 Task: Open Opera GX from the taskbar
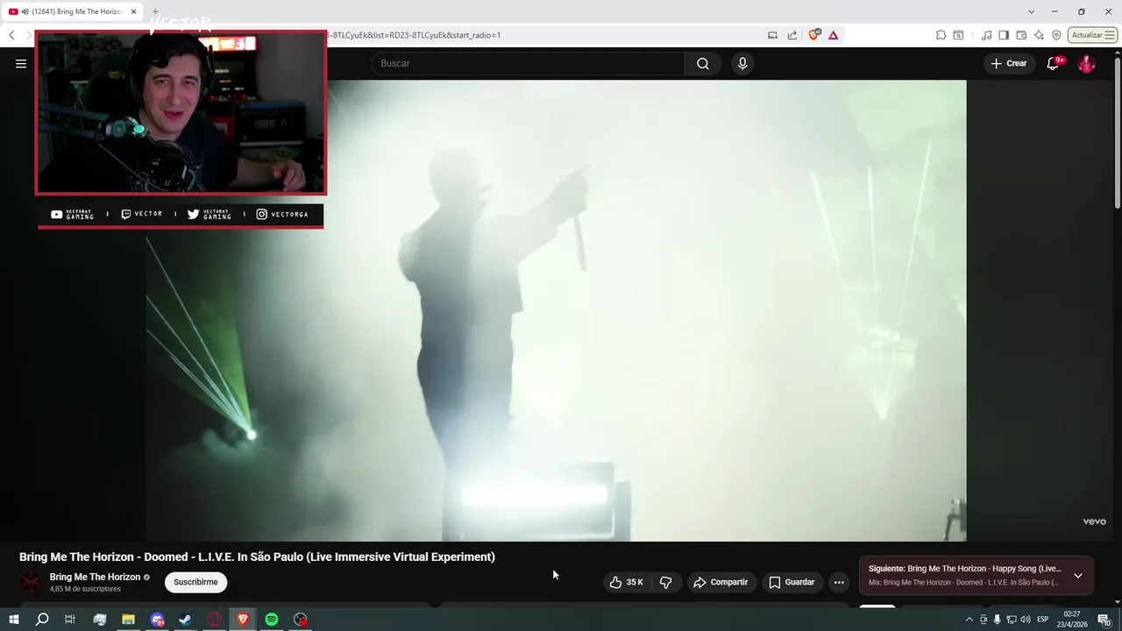pos(215,620)
